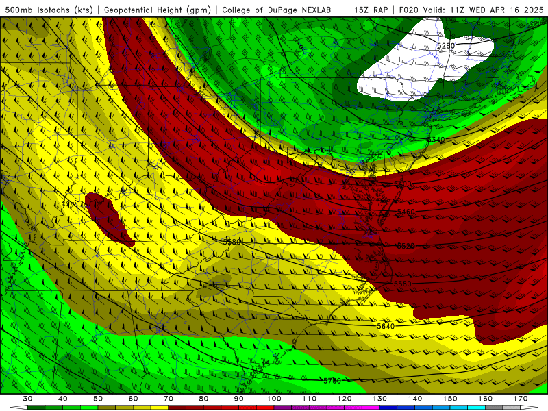
Task: Click the 'College of DuPage NEXLAB' label
Action: tap(277, 10)
